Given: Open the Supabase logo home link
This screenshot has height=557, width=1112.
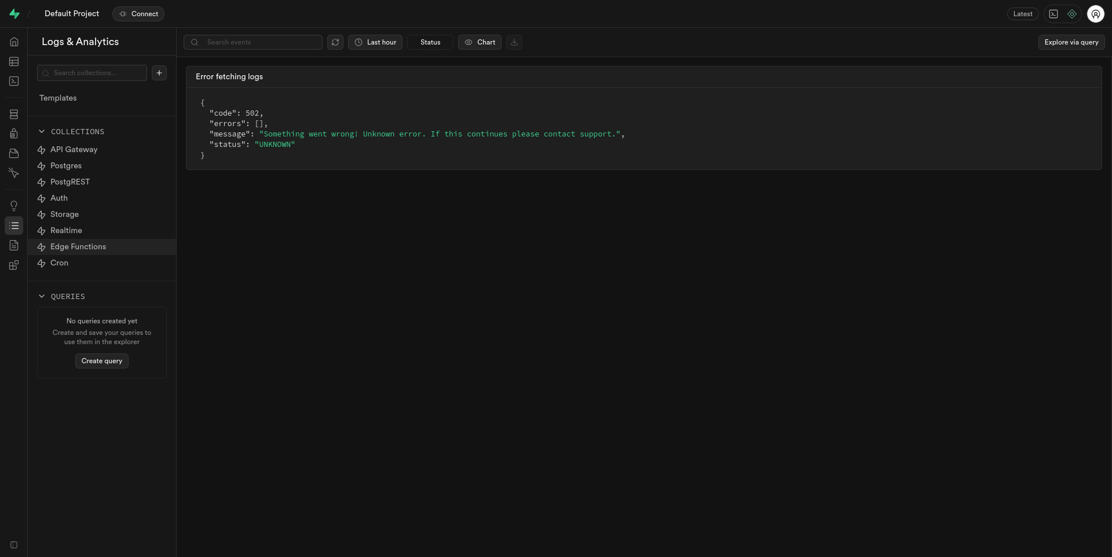Looking at the screenshot, I should [14, 14].
